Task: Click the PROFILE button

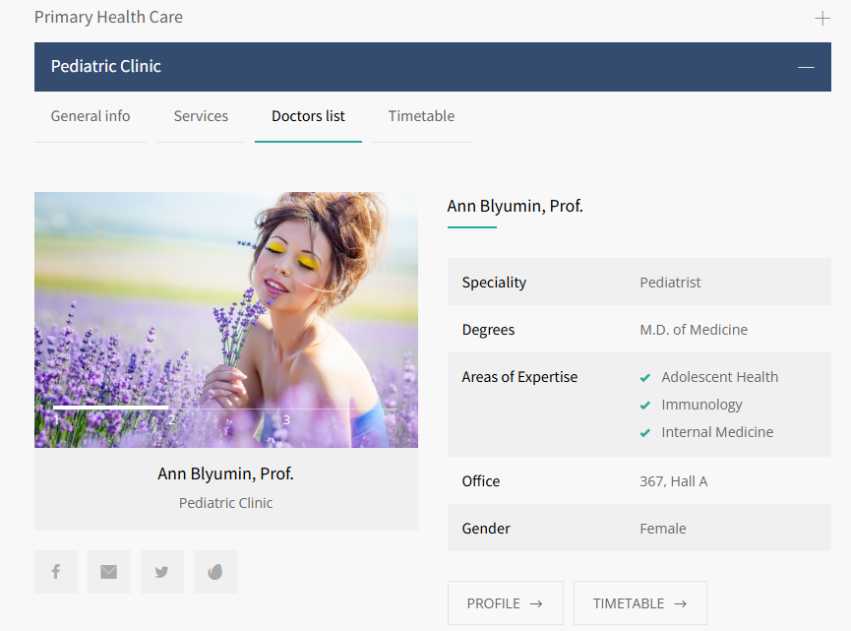Action: click(506, 603)
